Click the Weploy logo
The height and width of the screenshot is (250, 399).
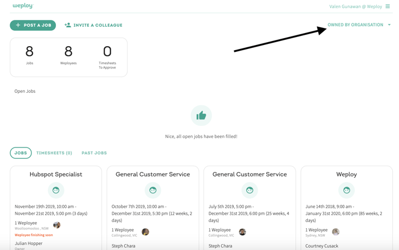23,6
